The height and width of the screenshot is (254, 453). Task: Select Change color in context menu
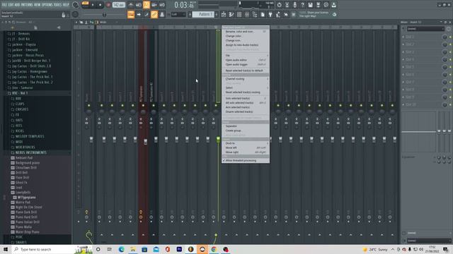246,36
